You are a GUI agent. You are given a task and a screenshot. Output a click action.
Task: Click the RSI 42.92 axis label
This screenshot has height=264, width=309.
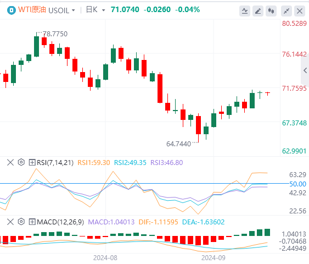point(298,193)
